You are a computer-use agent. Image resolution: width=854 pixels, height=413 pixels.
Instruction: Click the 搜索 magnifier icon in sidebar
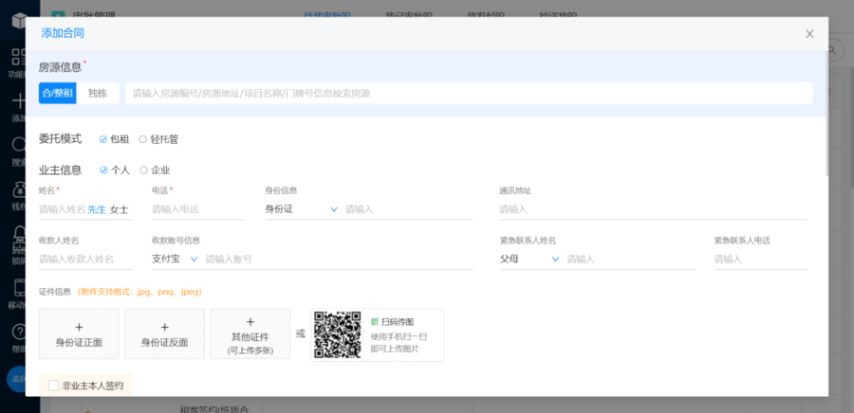point(19,145)
